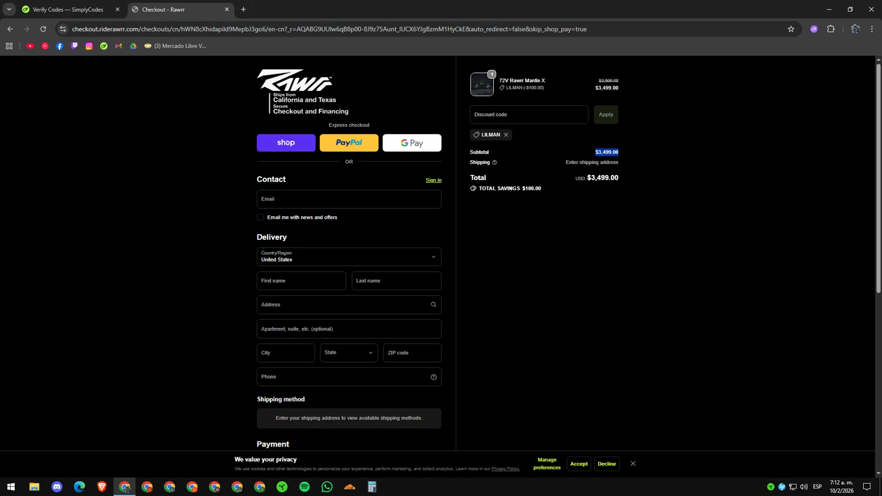Click the address search magnifier icon
Image resolution: width=882 pixels, height=496 pixels.
point(433,304)
